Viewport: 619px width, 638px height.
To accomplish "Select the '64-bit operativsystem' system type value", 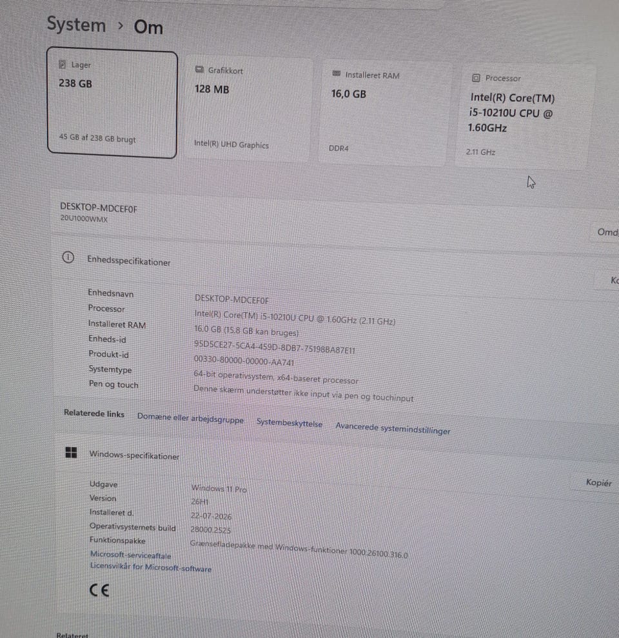I will [x=276, y=376].
